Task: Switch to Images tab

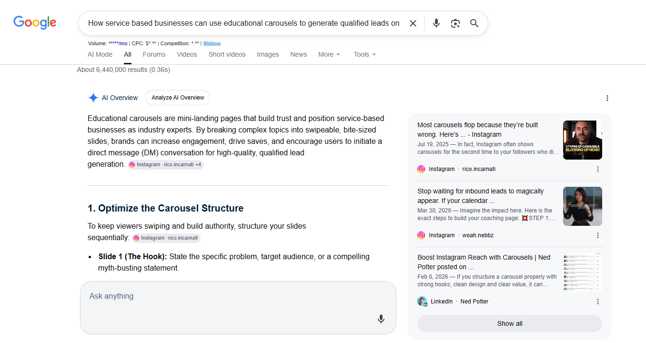Action: 268,54
